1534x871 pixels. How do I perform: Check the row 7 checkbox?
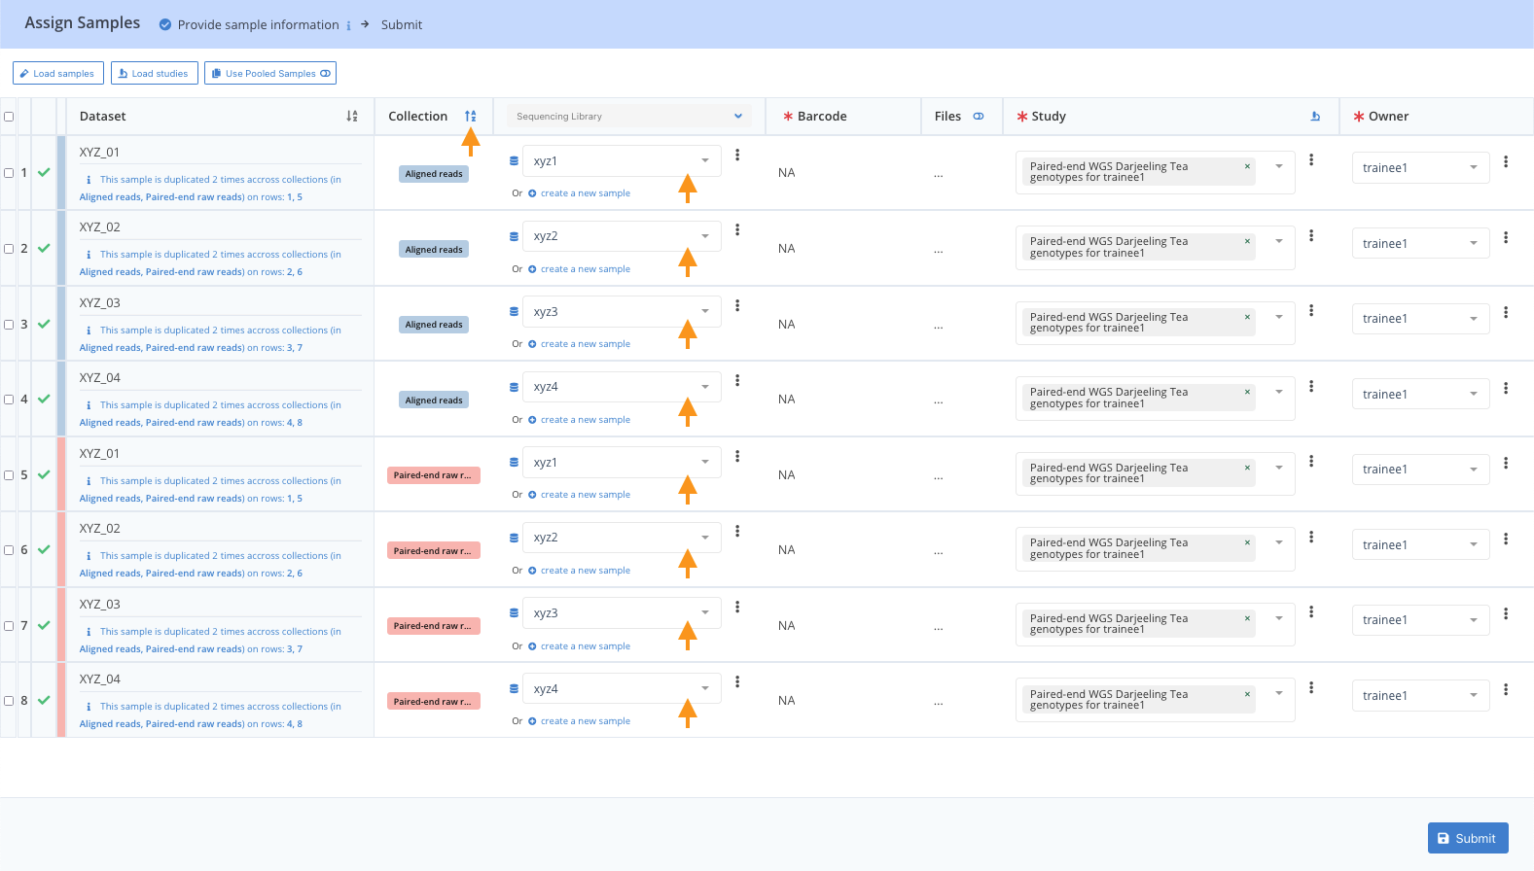(9, 626)
